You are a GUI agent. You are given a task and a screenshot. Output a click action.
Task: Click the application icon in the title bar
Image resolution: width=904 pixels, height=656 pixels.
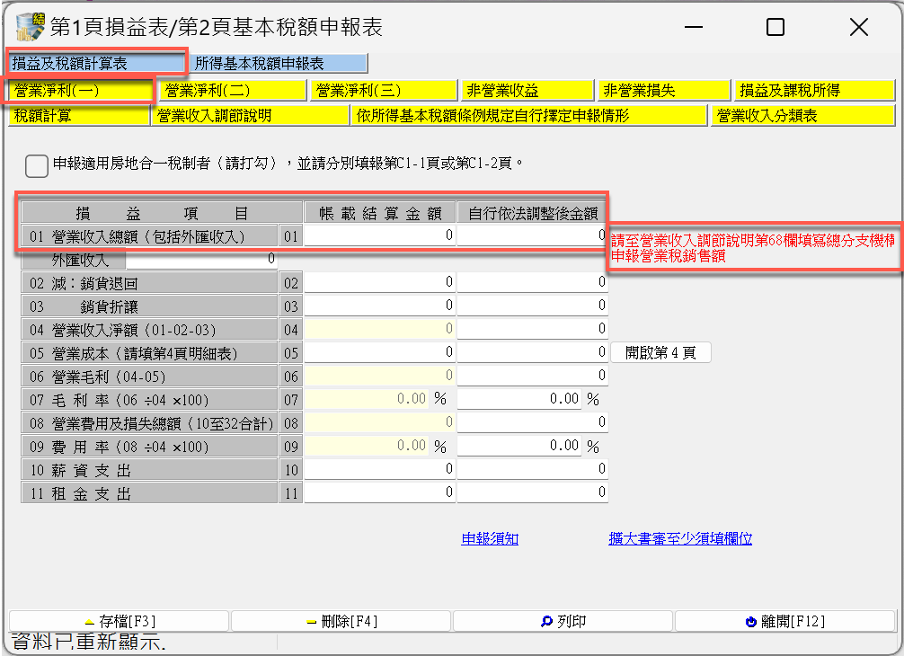pos(31,27)
